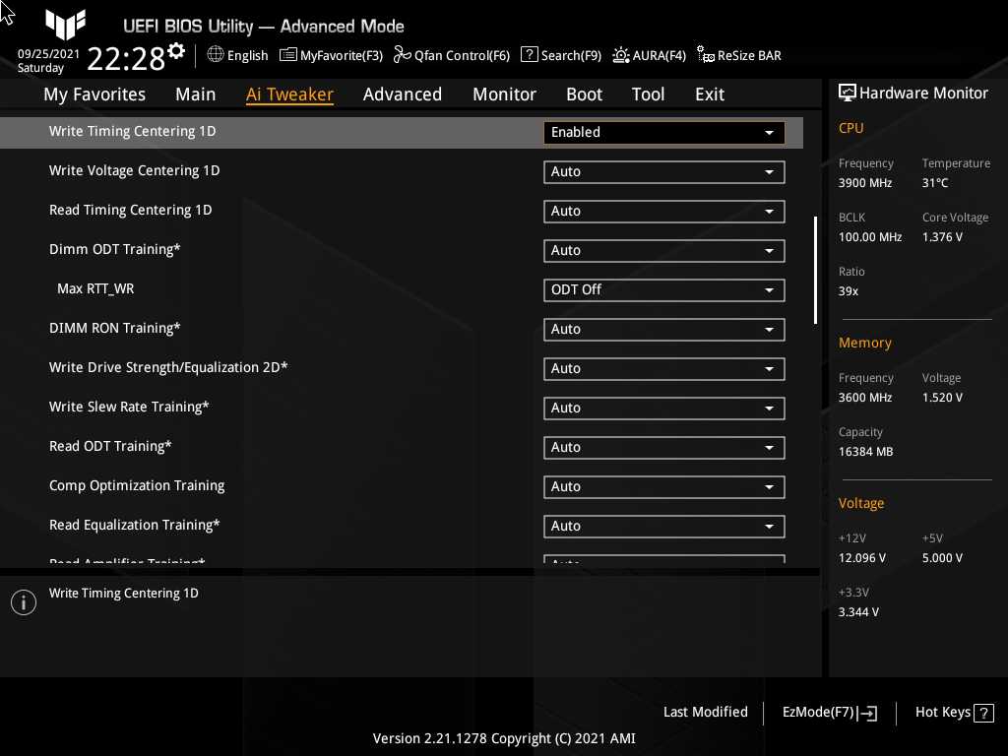Go to the Boot tab
The width and height of the screenshot is (1008, 756).
[584, 94]
